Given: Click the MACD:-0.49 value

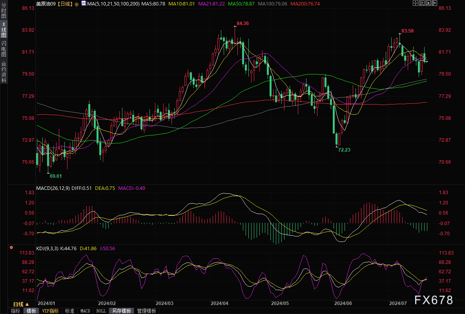Looking at the screenshot, I should [132, 188].
